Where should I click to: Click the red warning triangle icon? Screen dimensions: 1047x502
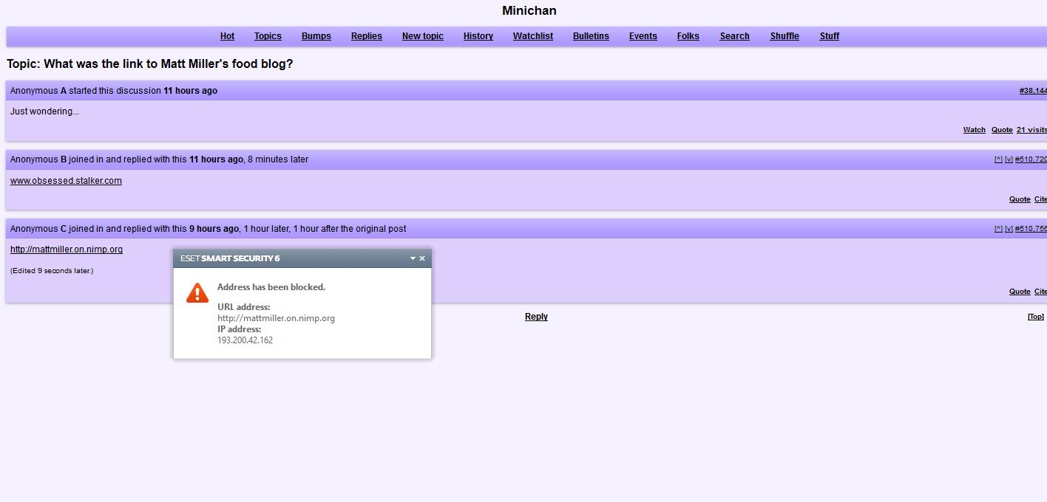pos(197,293)
